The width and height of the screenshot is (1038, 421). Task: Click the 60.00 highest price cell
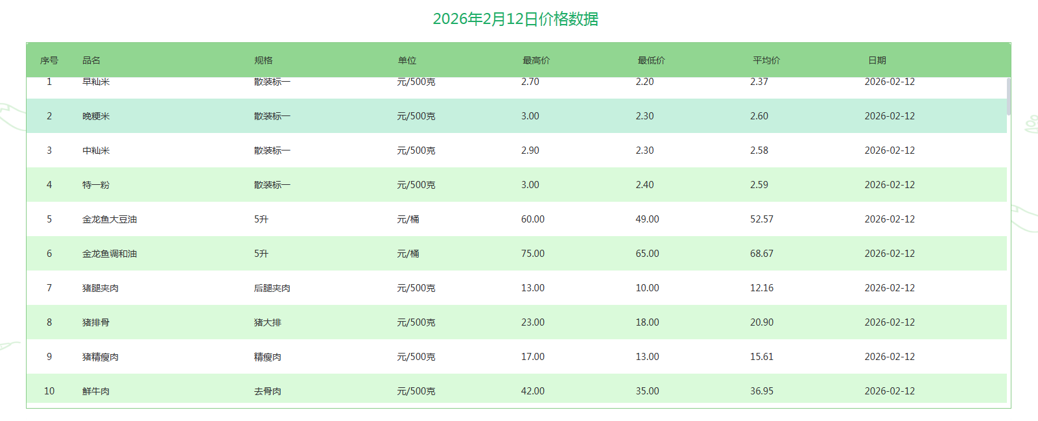click(x=533, y=219)
